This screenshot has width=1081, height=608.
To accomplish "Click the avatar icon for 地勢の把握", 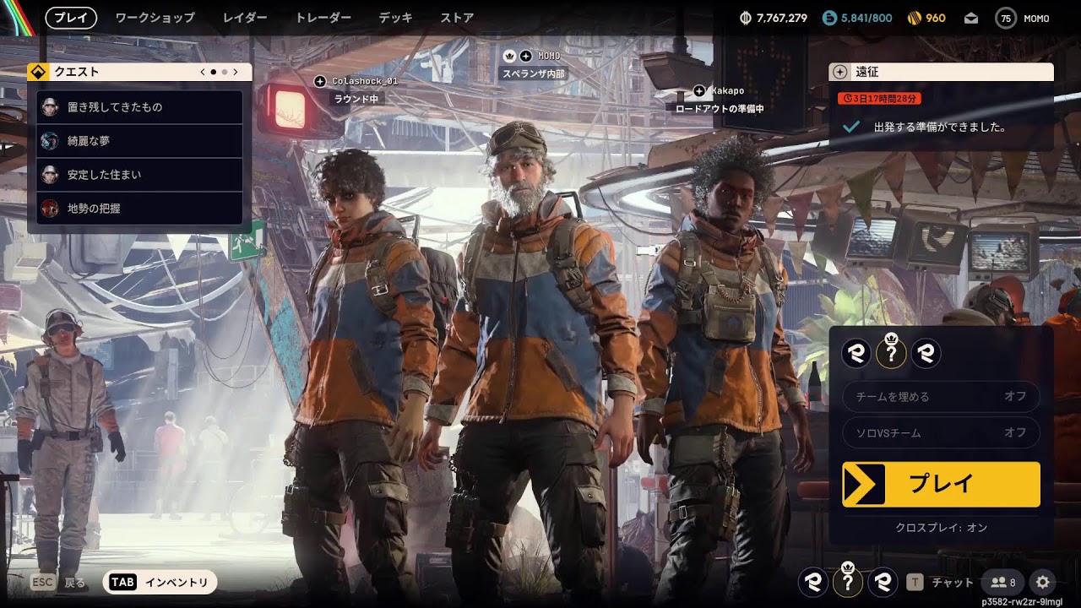I will [50, 208].
